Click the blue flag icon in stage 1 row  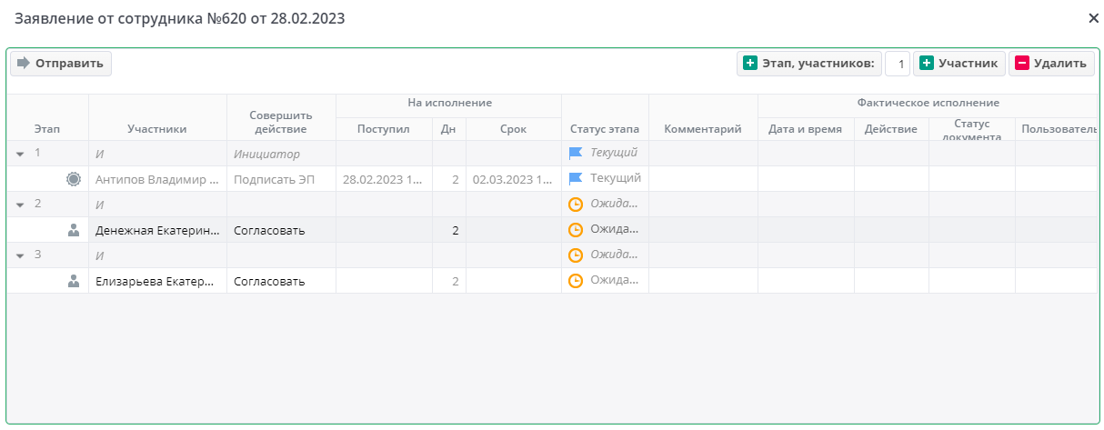(575, 153)
